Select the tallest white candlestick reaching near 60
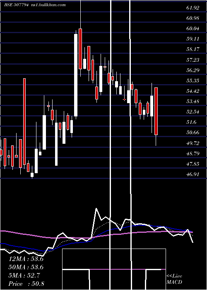 pos(76,75)
